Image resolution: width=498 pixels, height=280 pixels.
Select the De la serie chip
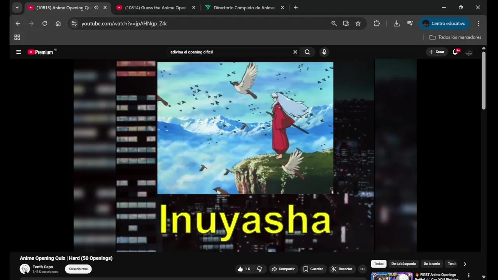tap(432, 264)
